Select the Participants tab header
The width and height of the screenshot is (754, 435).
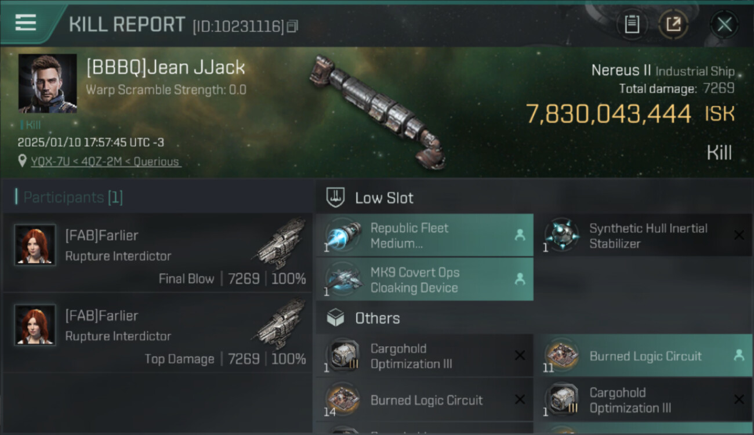point(69,197)
